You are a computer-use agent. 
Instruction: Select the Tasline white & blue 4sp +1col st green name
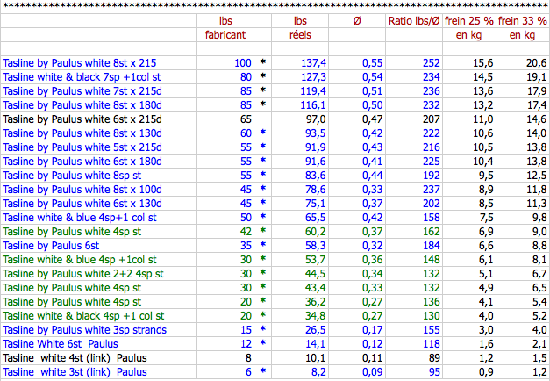80,260
